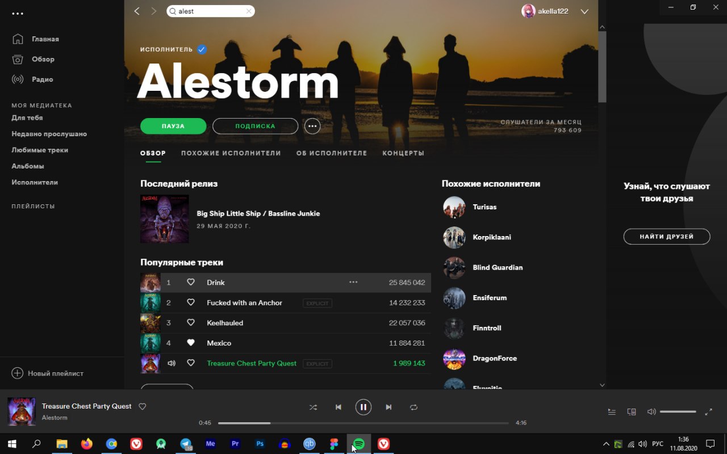This screenshot has height=454, width=727.
Task: Go forward with the right arrow
Action: pyautogui.click(x=154, y=11)
